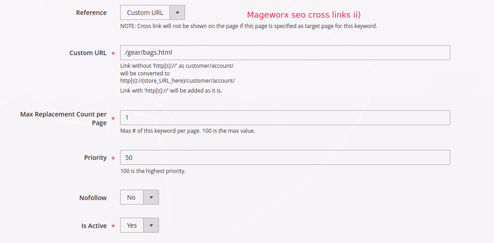Click the Reference dropdown arrow button
Screen dimensions: 494x243
tap(177, 13)
